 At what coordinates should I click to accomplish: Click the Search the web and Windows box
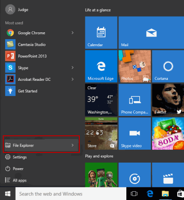coord(71,194)
